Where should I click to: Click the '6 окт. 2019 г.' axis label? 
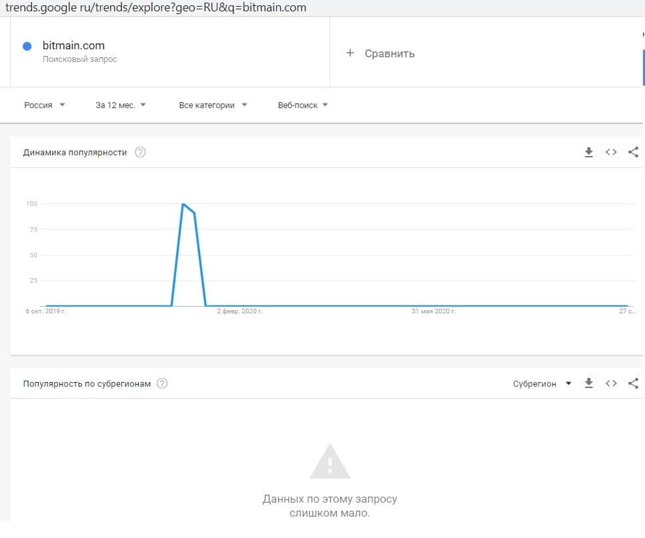[x=45, y=311]
